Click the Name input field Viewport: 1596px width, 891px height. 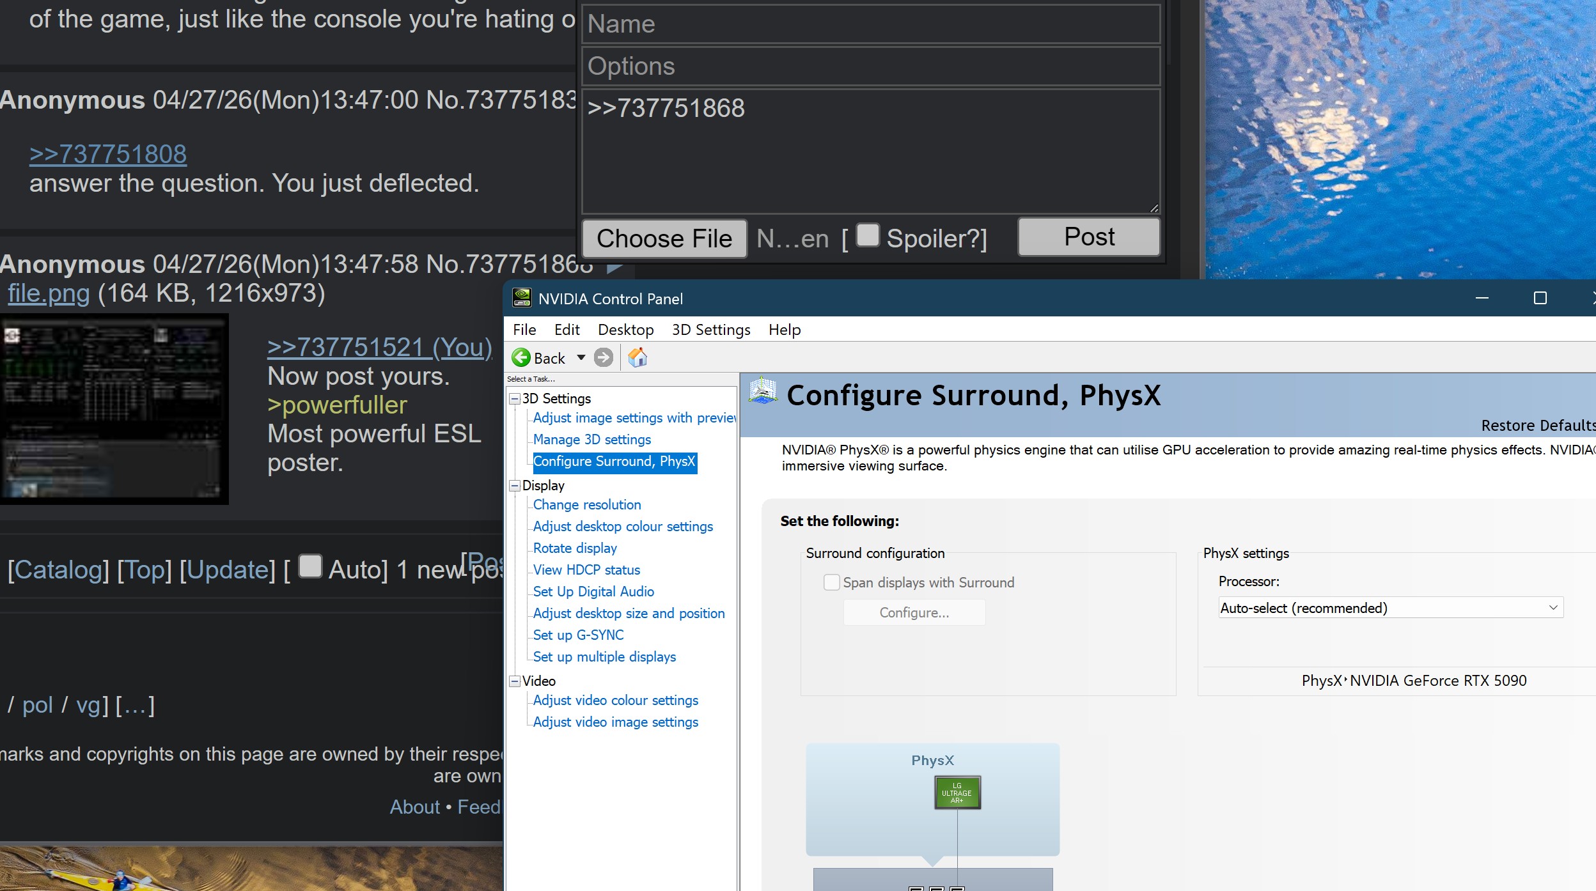click(870, 24)
